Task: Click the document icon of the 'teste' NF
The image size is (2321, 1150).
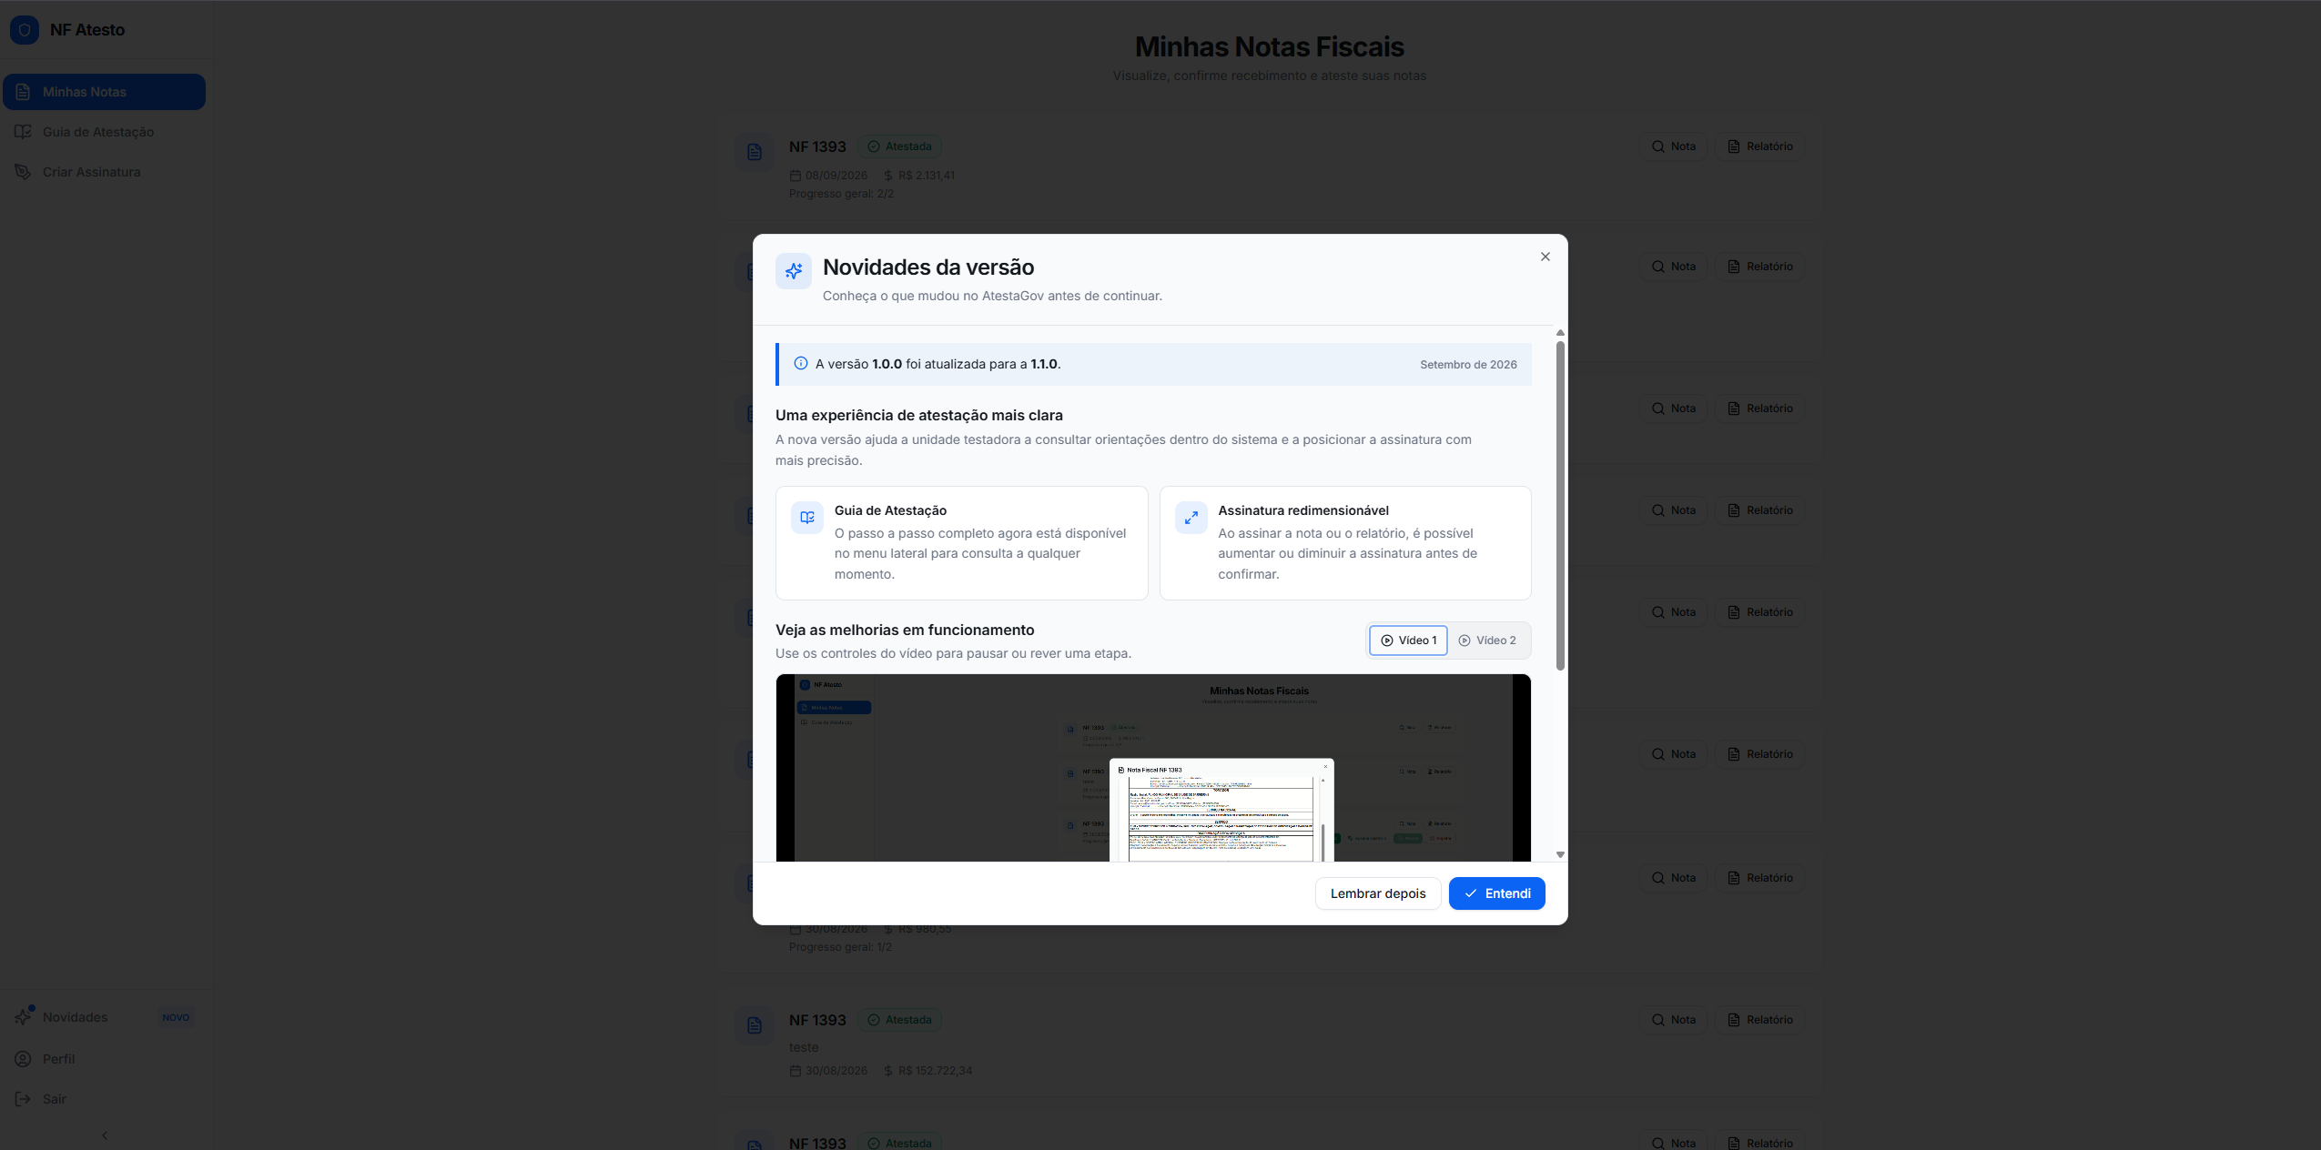Action: 755,1025
